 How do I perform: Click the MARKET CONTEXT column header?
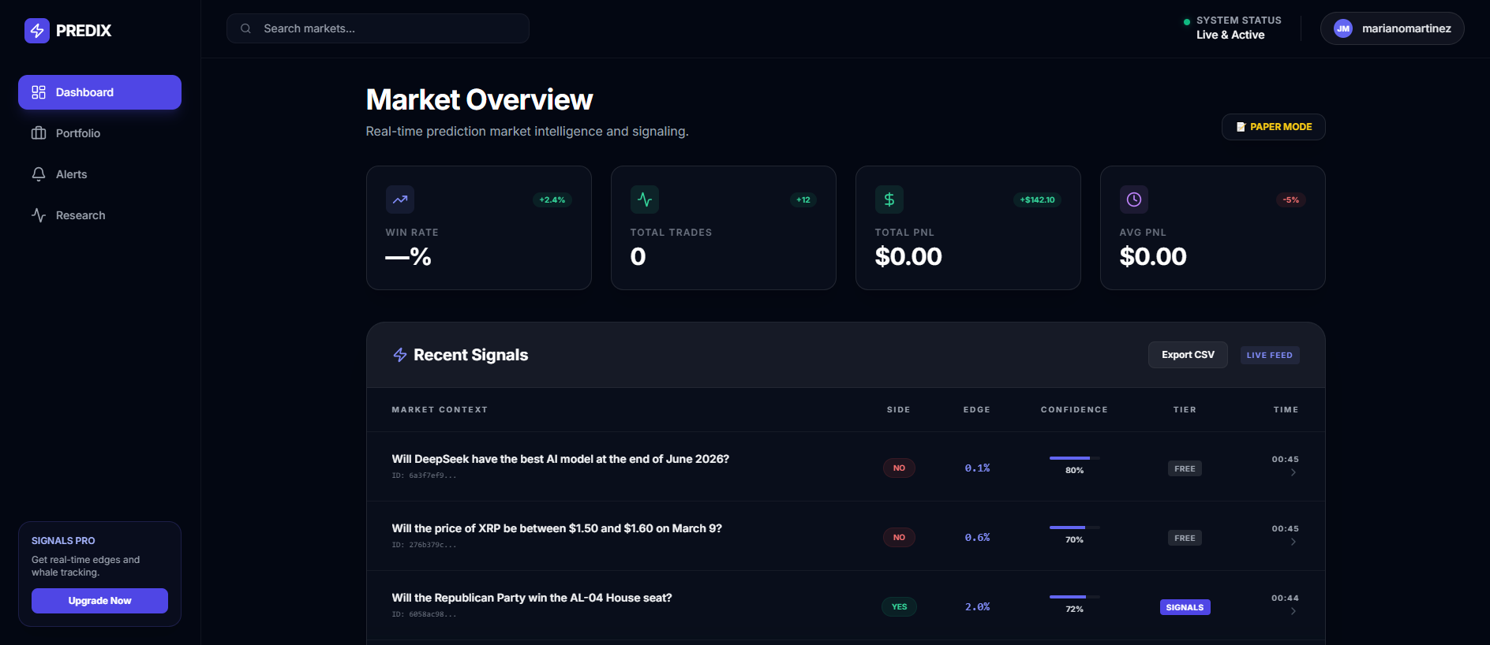440,410
